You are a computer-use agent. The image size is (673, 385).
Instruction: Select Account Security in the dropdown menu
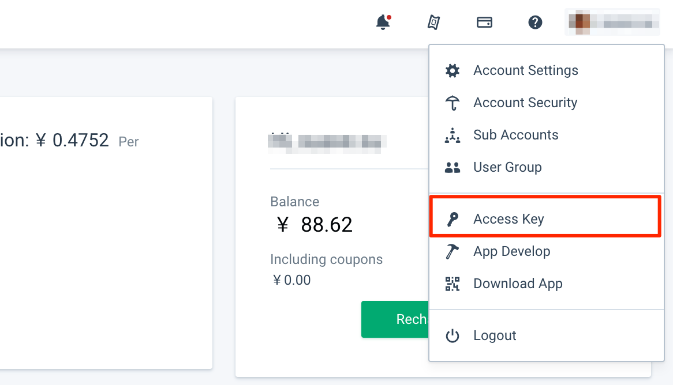click(525, 102)
